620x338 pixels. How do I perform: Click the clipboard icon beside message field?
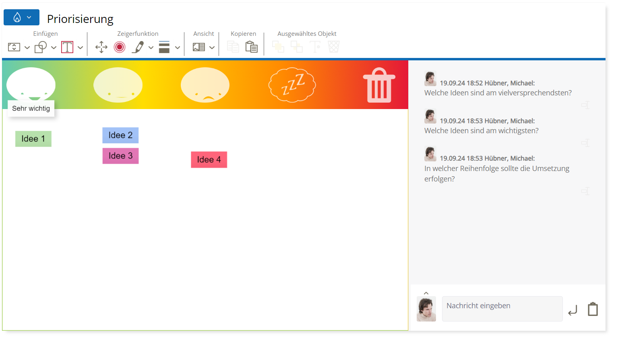[x=593, y=309]
